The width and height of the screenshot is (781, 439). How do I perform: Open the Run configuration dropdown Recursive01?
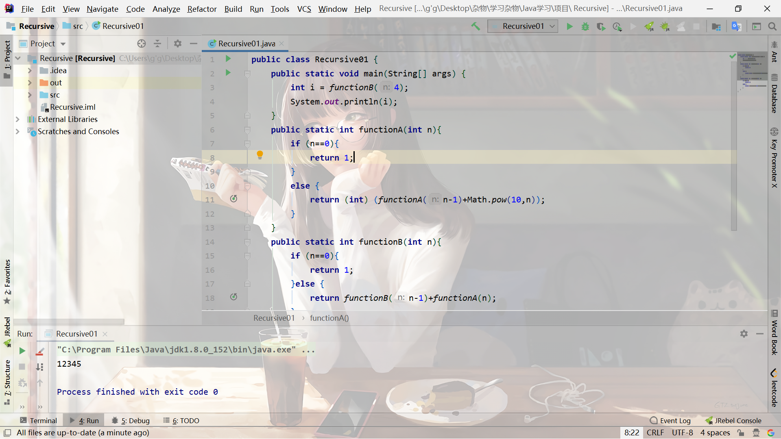[523, 26]
